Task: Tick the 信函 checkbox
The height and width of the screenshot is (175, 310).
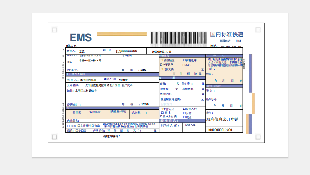Action: [69, 126]
